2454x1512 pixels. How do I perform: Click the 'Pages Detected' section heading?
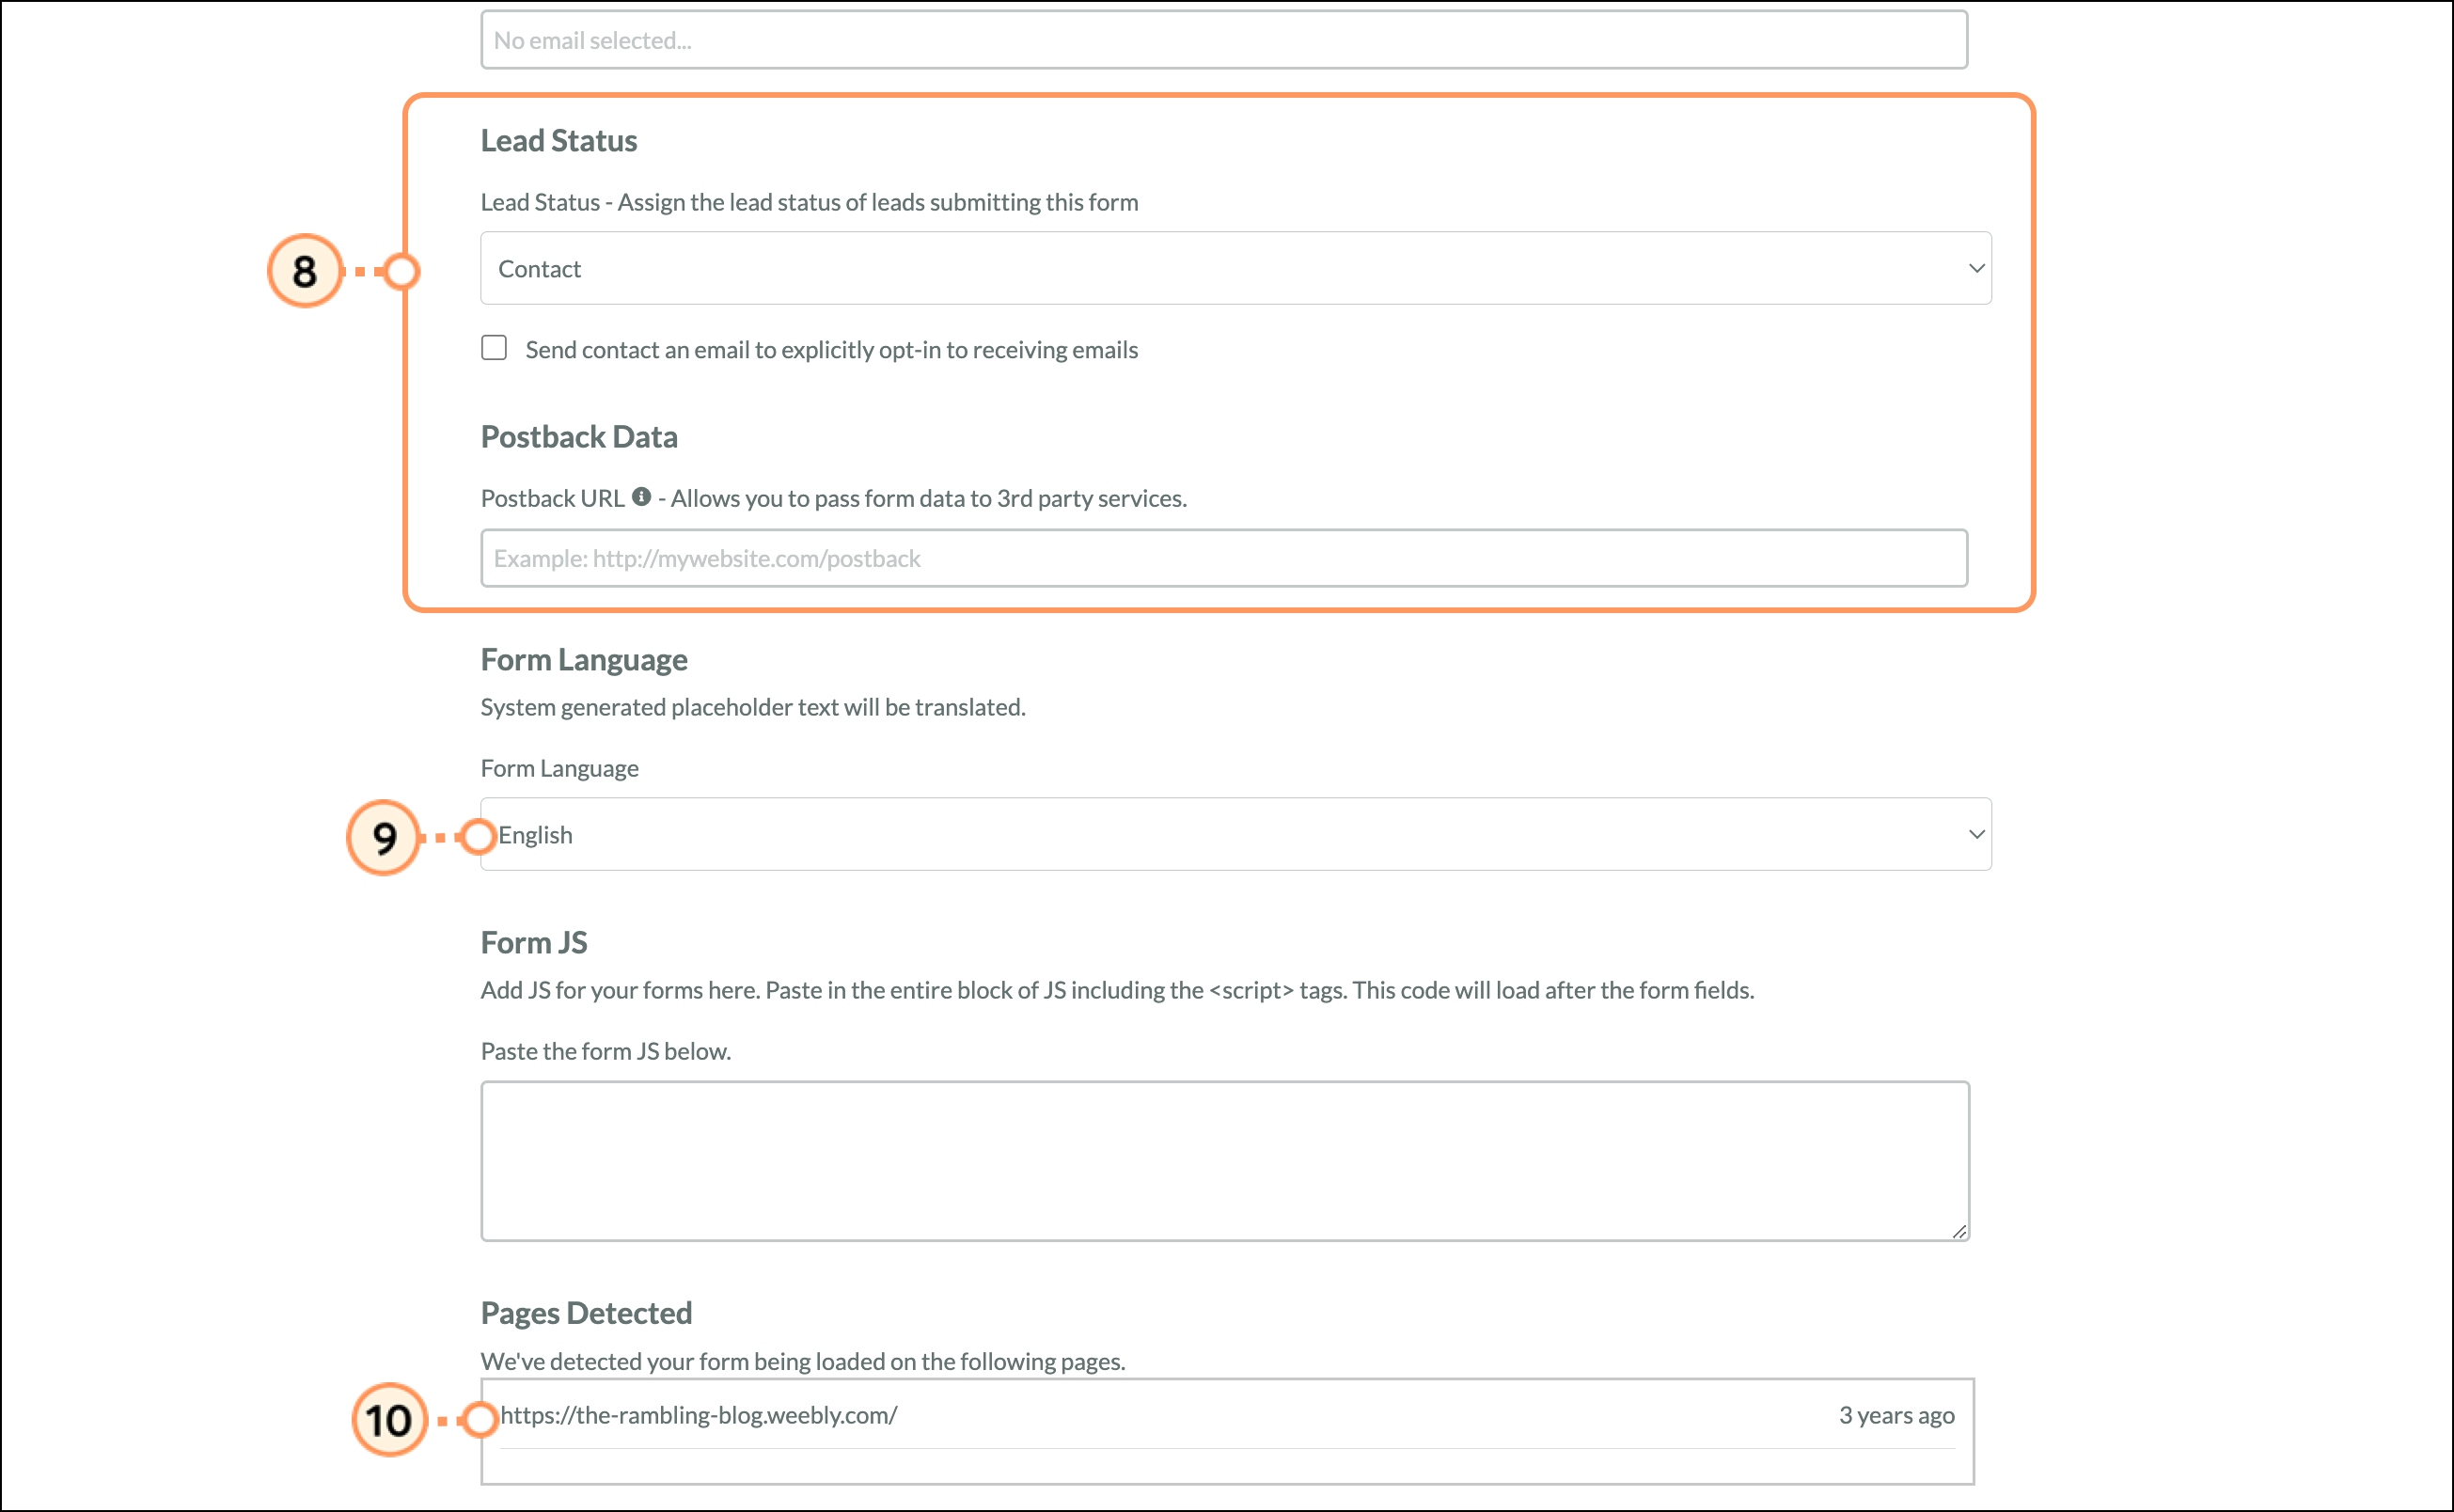[x=586, y=1312]
